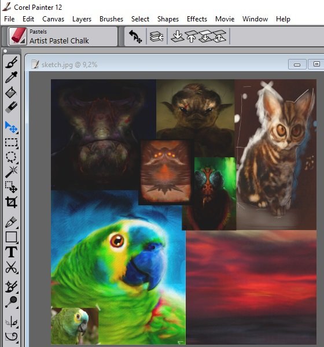Screen dimensions: 324x347
Task: Open the Brushes menu
Action: pyautogui.click(x=111, y=19)
